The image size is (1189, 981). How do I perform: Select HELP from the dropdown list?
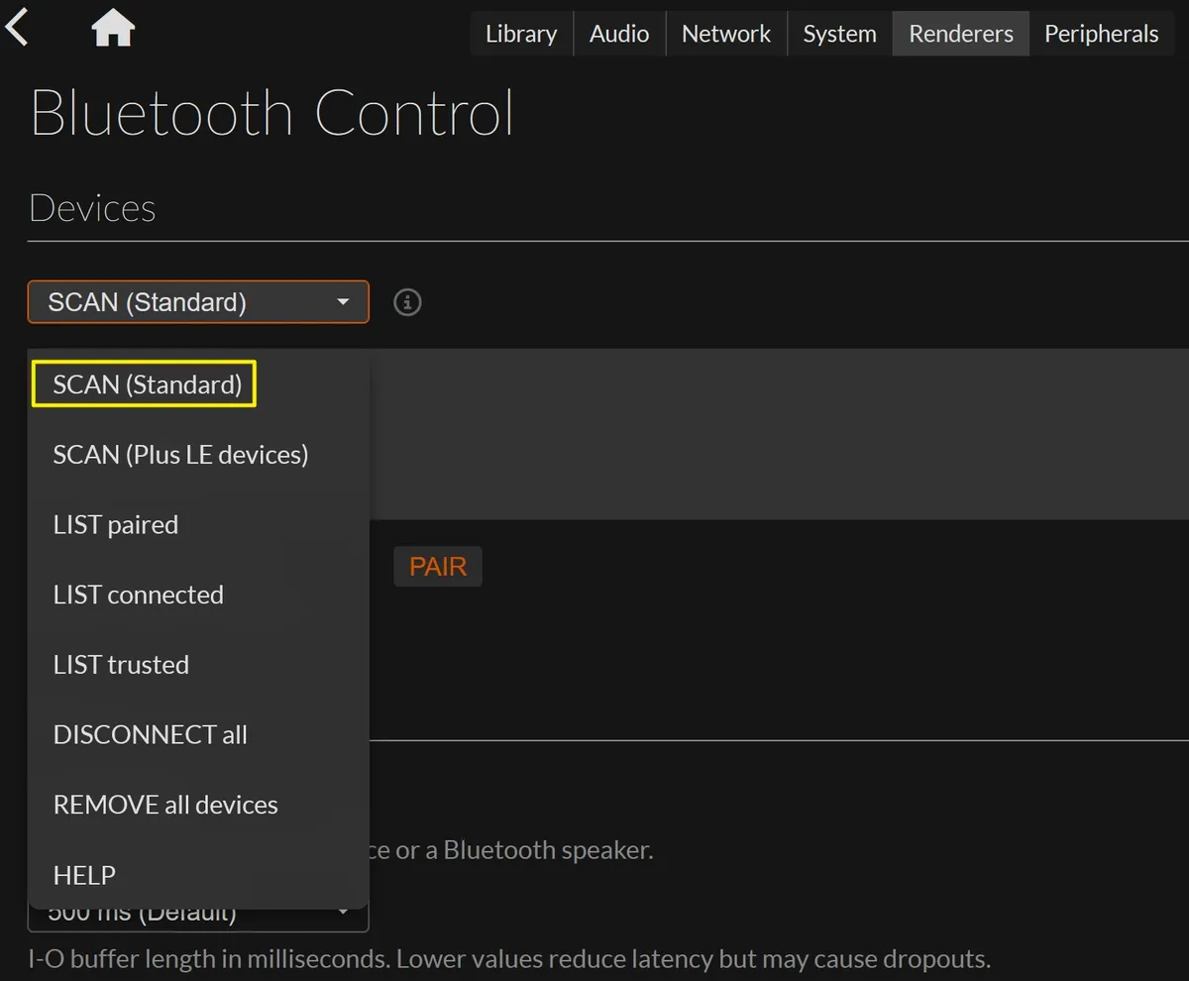pos(198,875)
